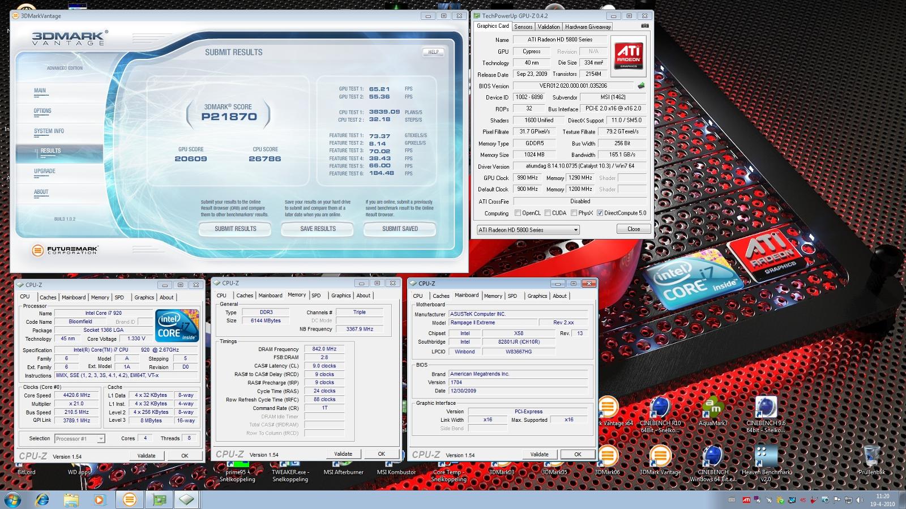Click the GPU score value 20609
The width and height of the screenshot is (906, 509).
click(x=191, y=159)
